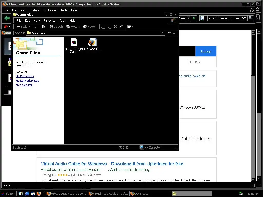Click the blue Google Search button

[206, 51]
